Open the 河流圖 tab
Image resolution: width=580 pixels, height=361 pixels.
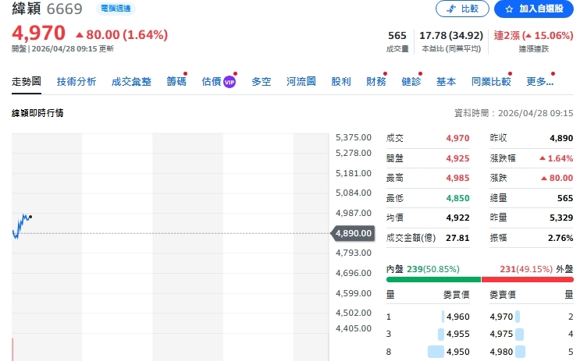pos(301,81)
